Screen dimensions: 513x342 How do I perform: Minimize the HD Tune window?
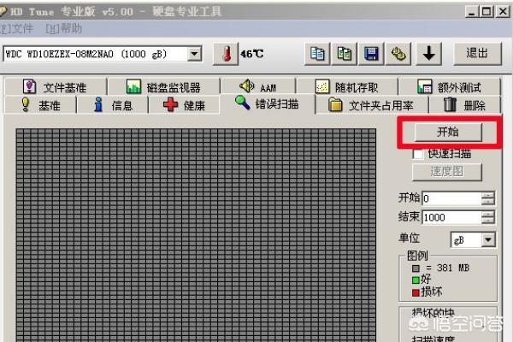coord(471,12)
